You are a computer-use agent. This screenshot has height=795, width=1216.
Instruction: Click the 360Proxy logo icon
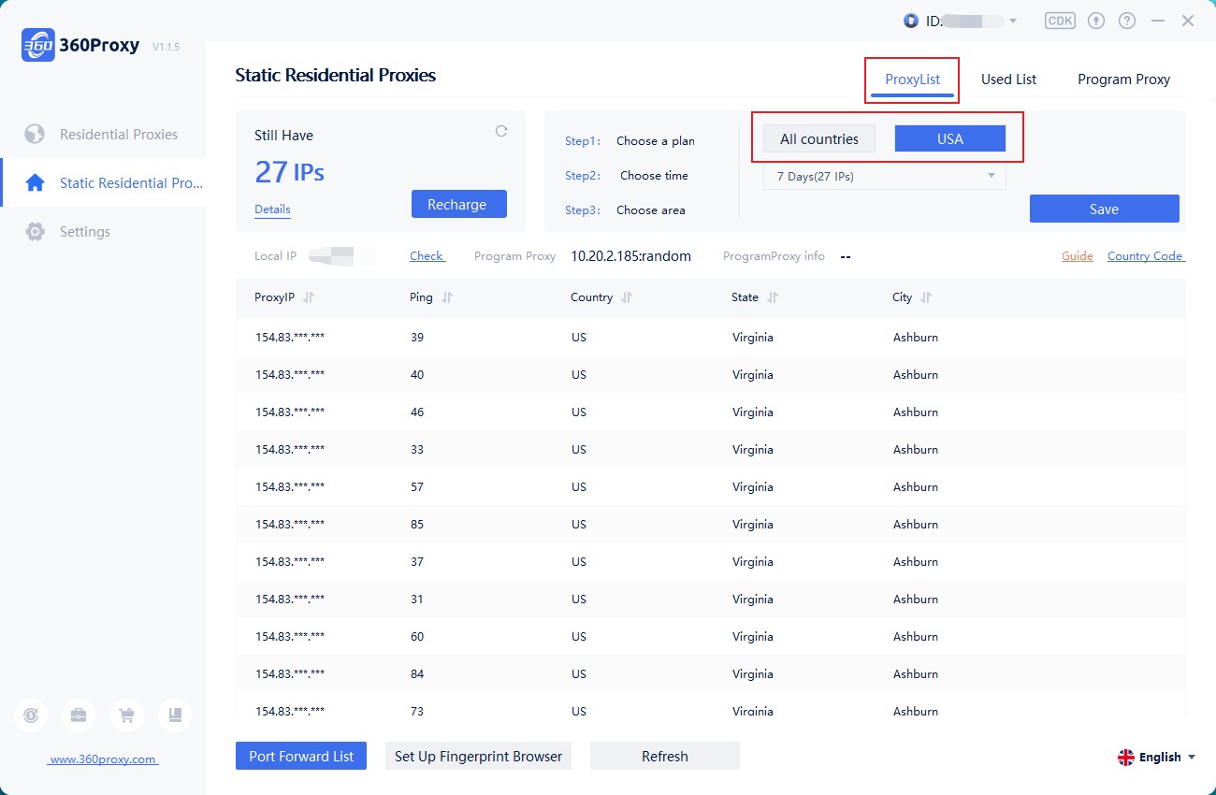(x=37, y=45)
